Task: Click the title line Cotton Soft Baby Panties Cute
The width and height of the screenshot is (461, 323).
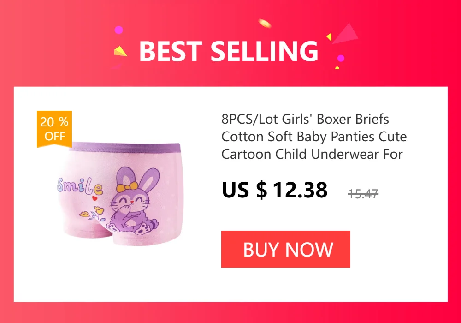Action: pyautogui.click(x=314, y=137)
